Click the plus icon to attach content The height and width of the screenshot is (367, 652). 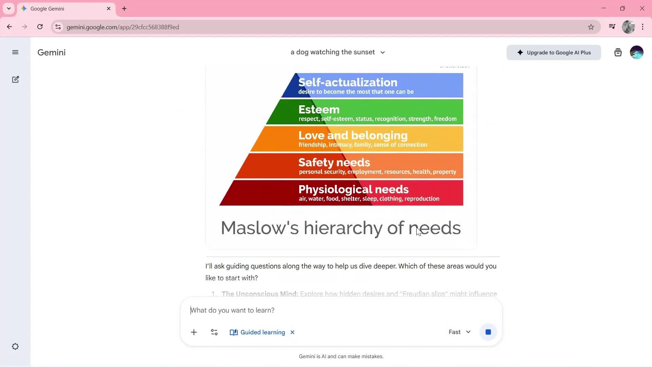point(194,332)
